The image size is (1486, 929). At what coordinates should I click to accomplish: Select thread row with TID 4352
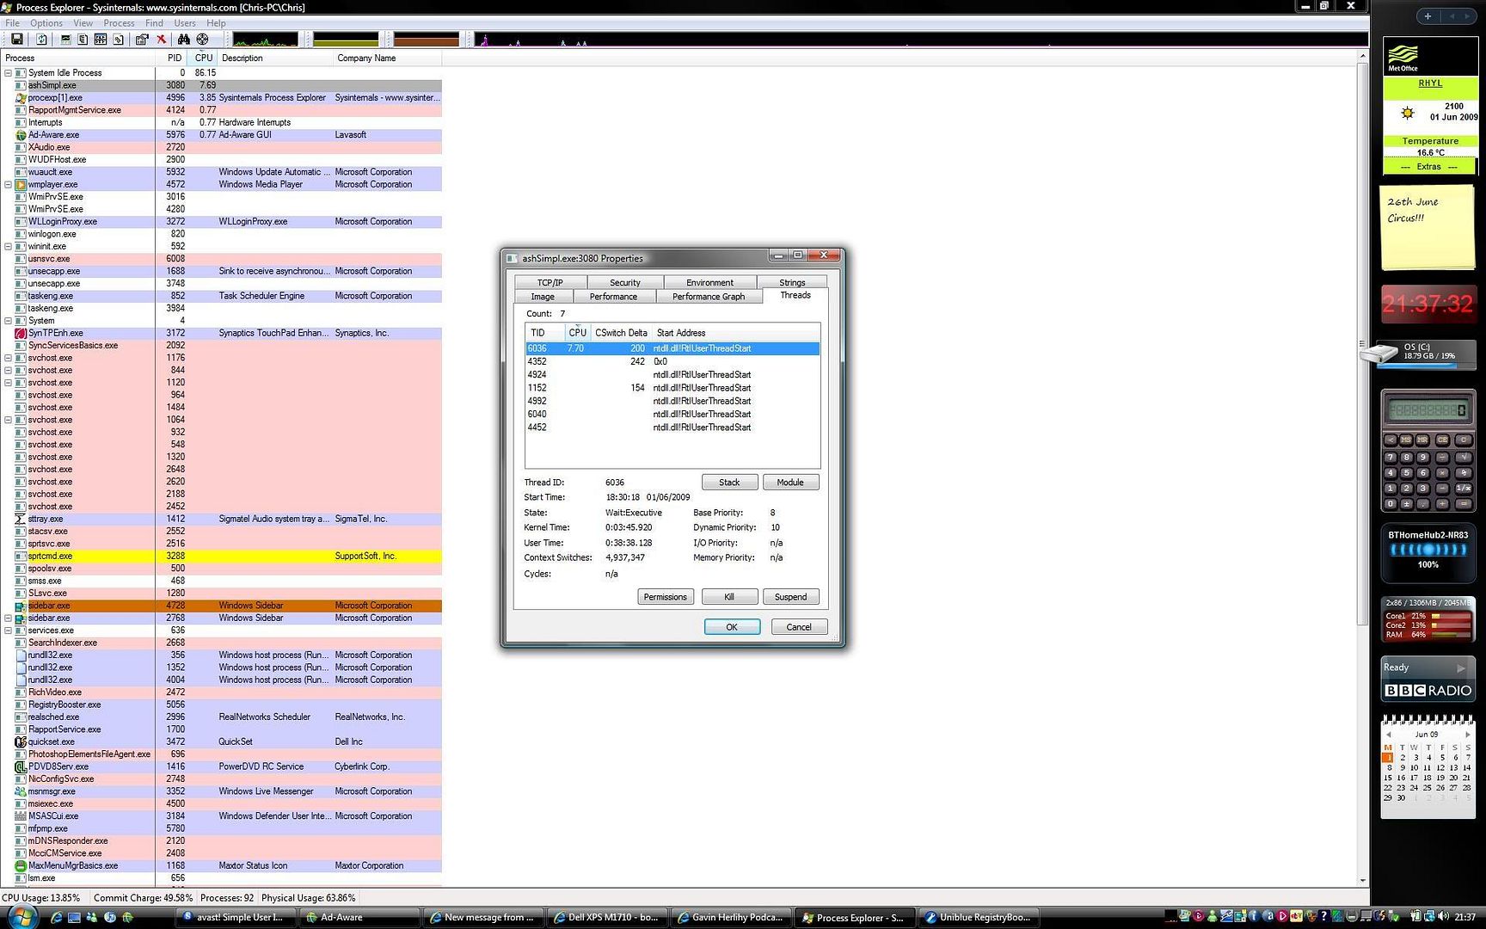pyautogui.click(x=672, y=362)
